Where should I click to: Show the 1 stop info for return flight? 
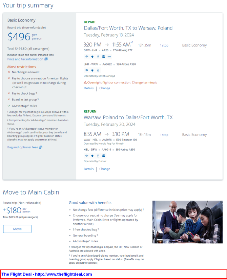pos(164,135)
